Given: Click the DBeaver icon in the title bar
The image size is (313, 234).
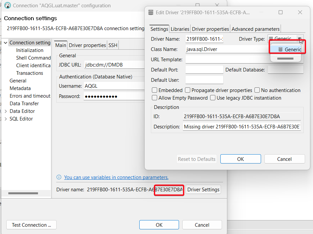Looking at the screenshot, I should [x=7, y=6].
